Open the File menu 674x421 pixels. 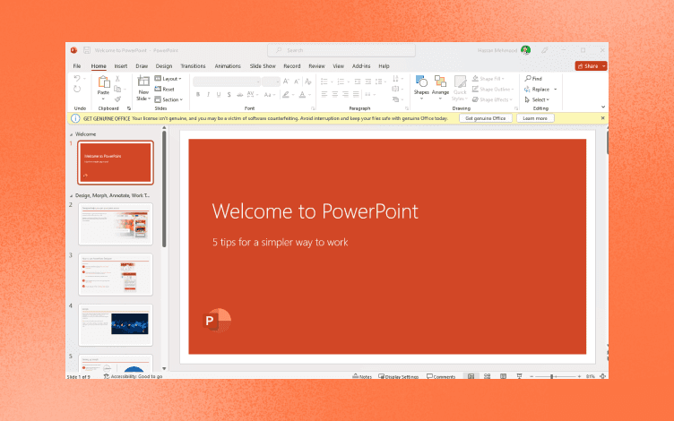(77, 65)
